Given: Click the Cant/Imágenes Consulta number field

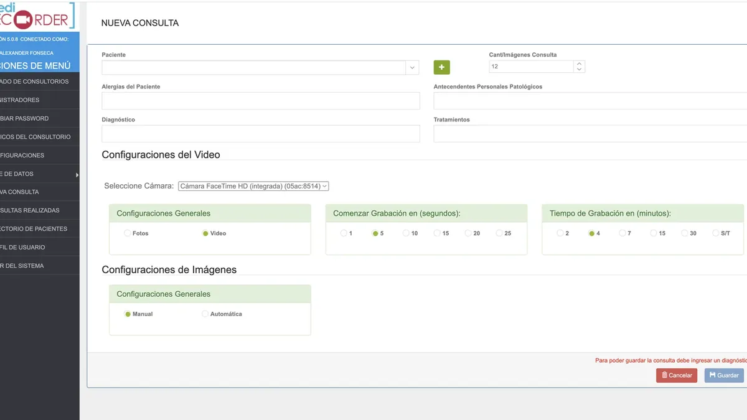Looking at the screenshot, I should click(x=532, y=67).
